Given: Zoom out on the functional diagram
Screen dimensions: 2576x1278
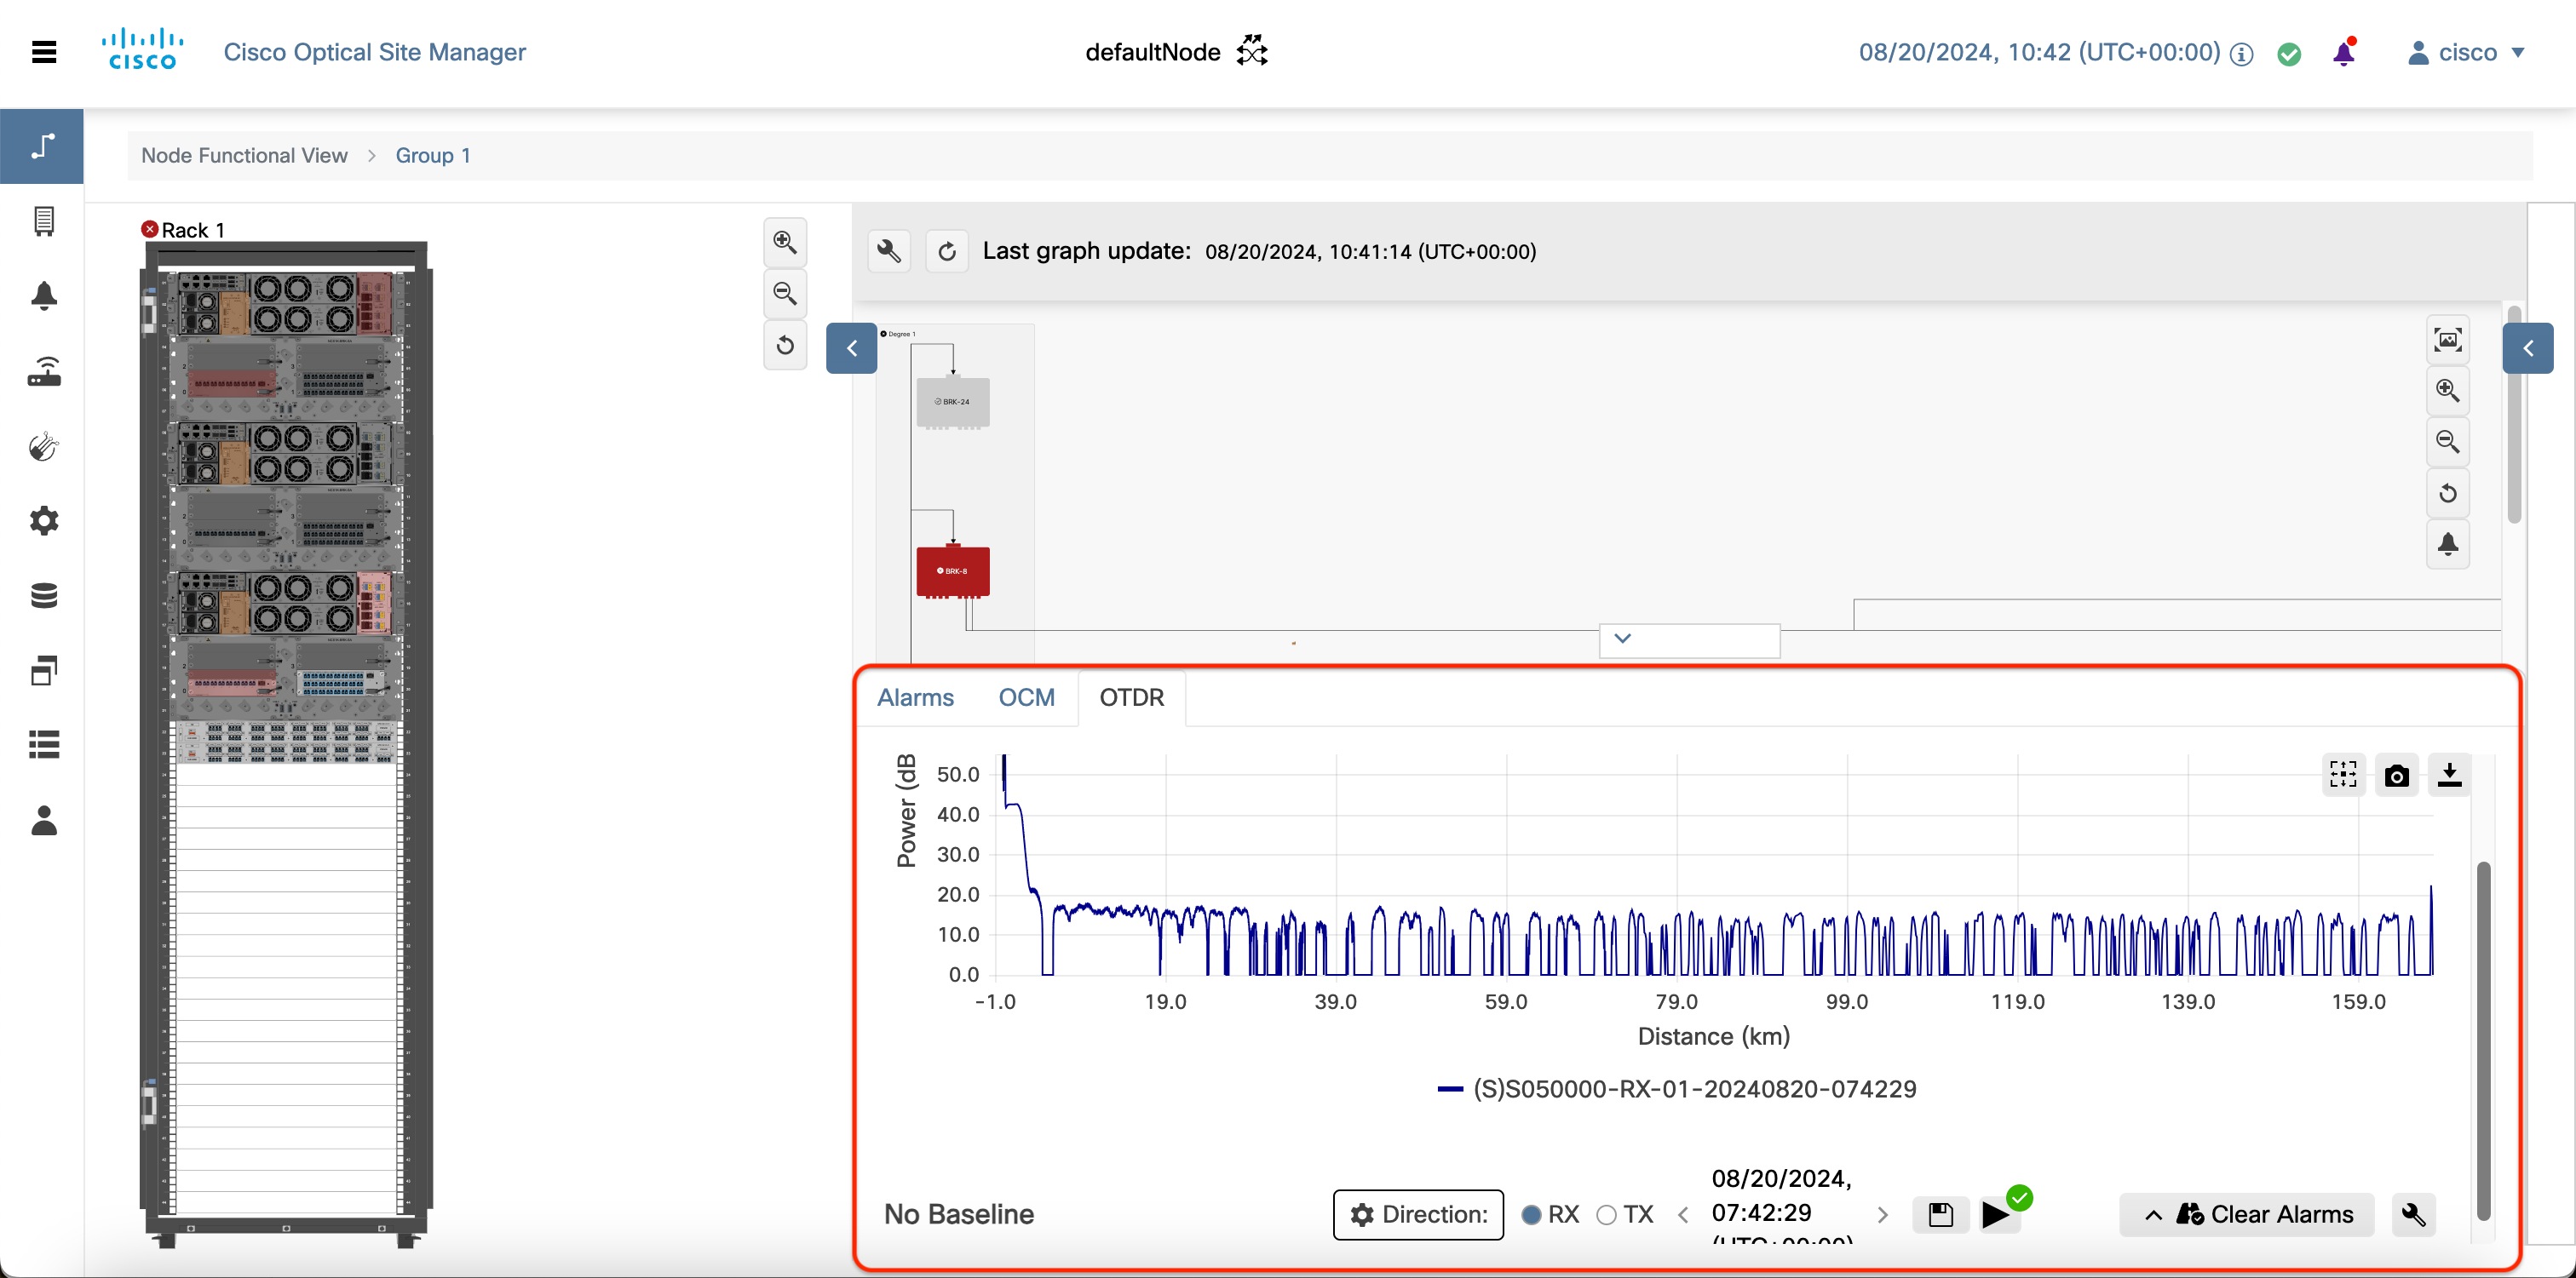Looking at the screenshot, I should [x=2448, y=442].
